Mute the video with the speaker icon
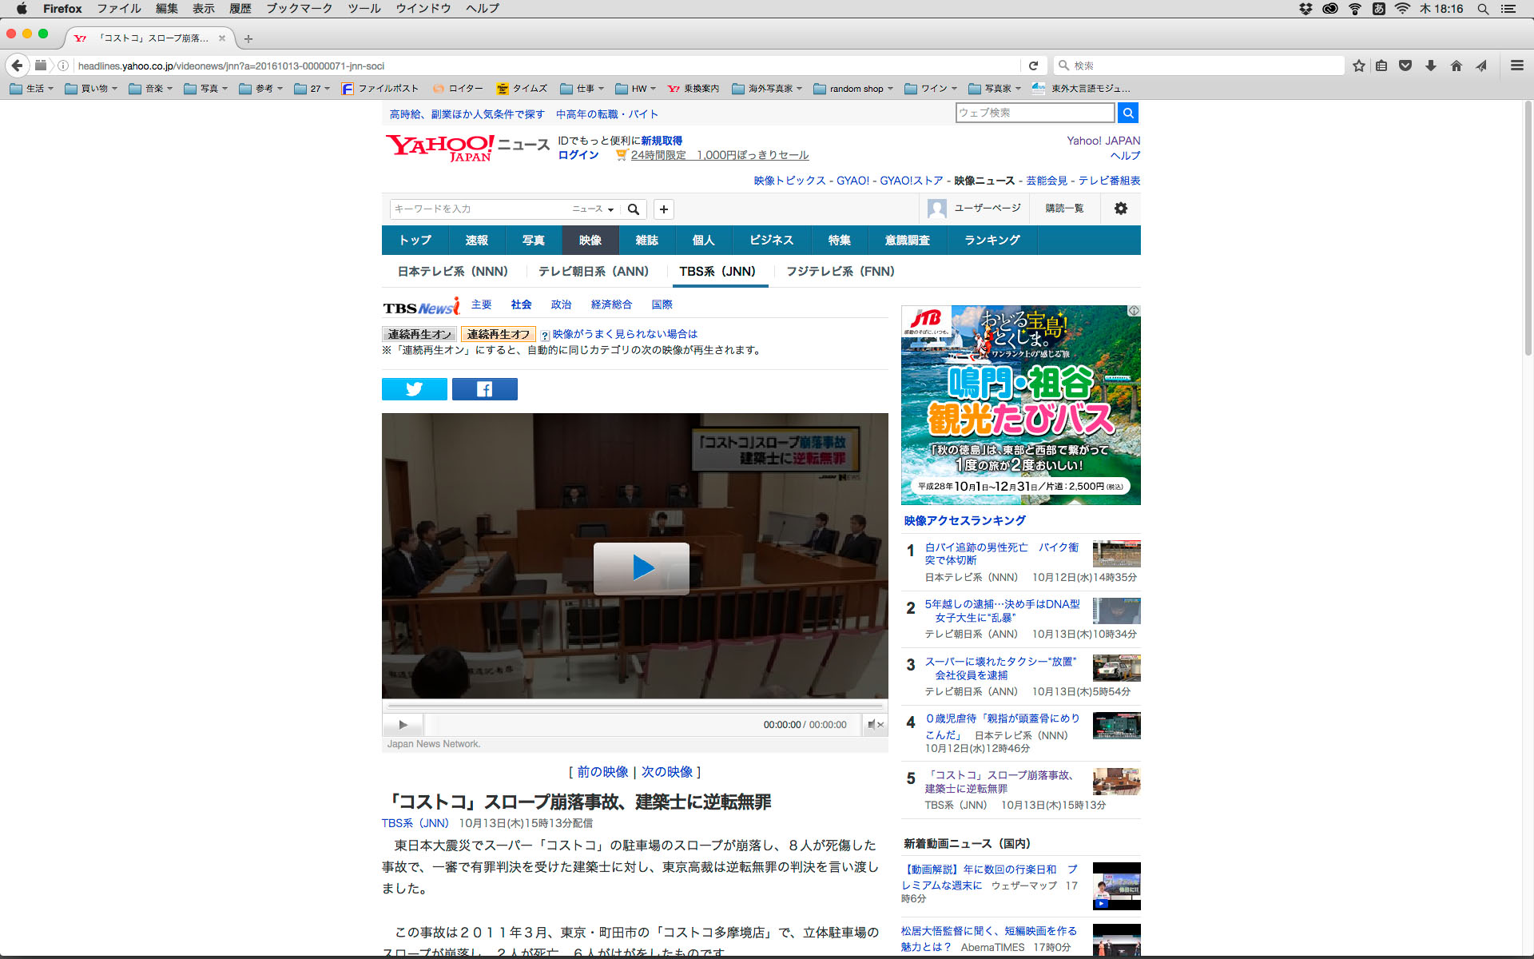The width and height of the screenshot is (1534, 959). pos(874,725)
